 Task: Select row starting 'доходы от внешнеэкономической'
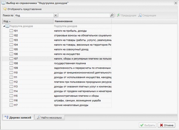[x=57, y=73]
